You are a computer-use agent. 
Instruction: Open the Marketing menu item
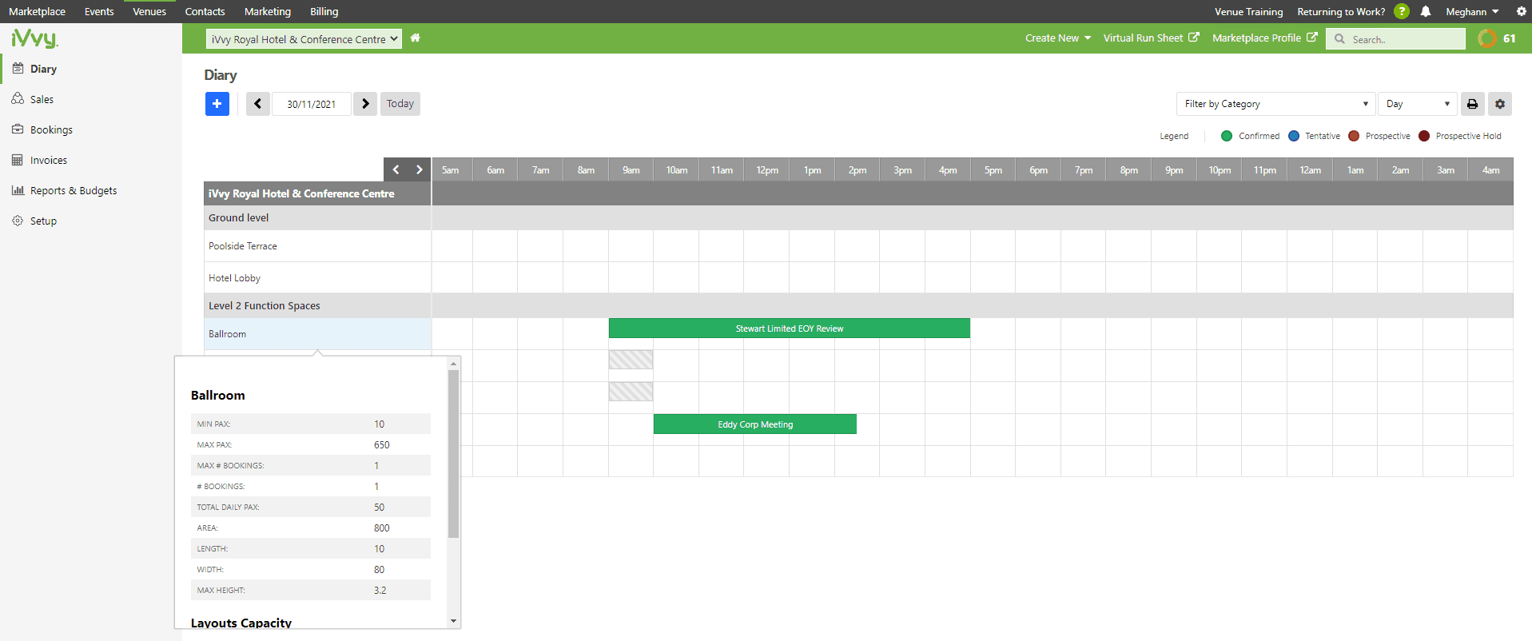click(268, 11)
